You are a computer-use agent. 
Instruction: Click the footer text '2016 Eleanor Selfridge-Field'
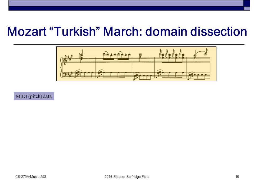(127, 177)
